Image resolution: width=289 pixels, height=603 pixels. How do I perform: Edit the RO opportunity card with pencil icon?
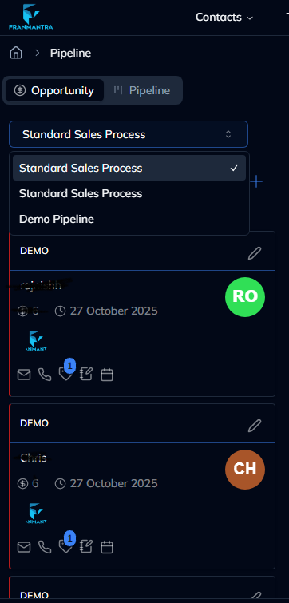[x=255, y=253]
